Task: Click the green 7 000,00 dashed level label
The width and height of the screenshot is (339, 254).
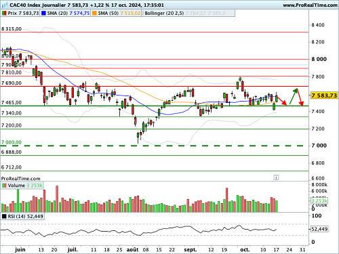Action: [x=12, y=142]
